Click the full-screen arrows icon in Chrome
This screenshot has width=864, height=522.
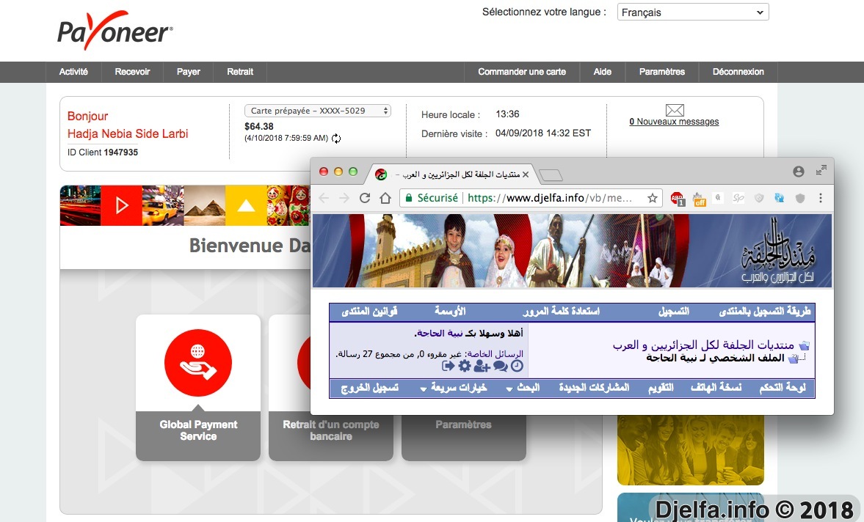(x=821, y=171)
